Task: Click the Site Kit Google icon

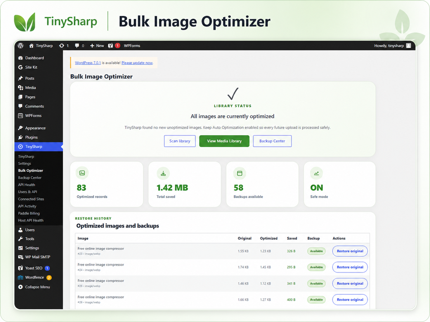Action: 20,67
